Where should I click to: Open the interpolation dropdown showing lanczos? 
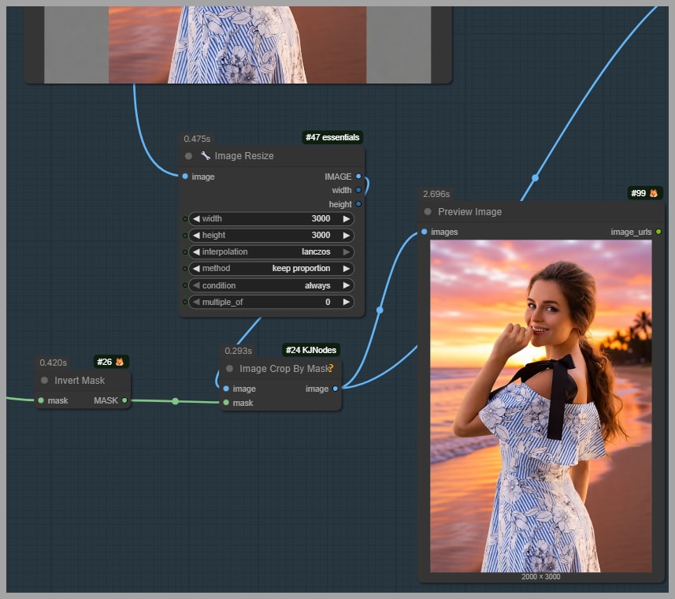tap(270, 252)
